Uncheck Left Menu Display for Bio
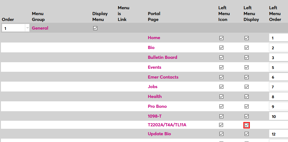This screenshot has width=288, height=142. tap(246, 48)
